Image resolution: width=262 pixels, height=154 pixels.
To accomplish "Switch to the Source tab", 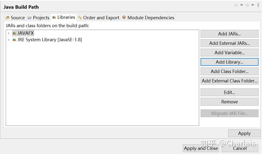I will pyautogui.click(x=15, y=18).
